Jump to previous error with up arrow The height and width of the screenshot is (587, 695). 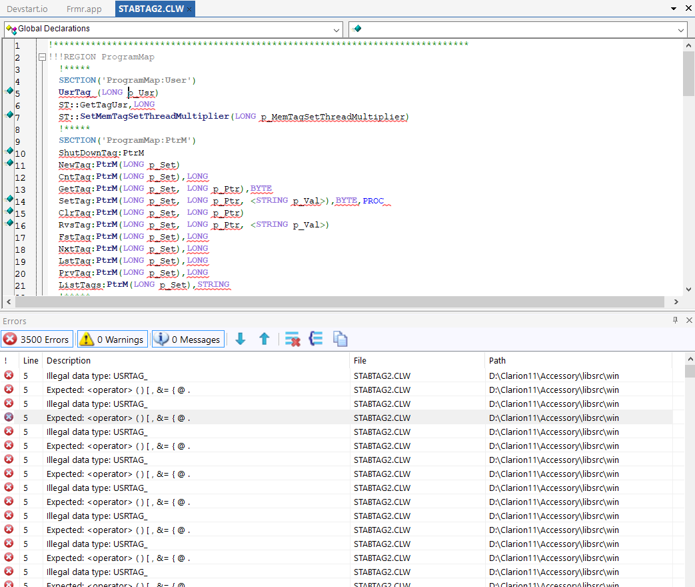[264, 339]
